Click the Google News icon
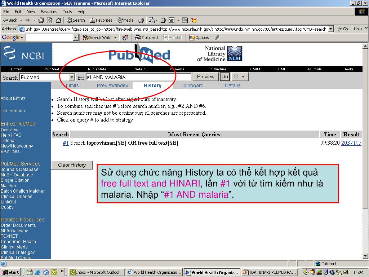This screenshot has height=277, width=369. [x=125, y=38]
